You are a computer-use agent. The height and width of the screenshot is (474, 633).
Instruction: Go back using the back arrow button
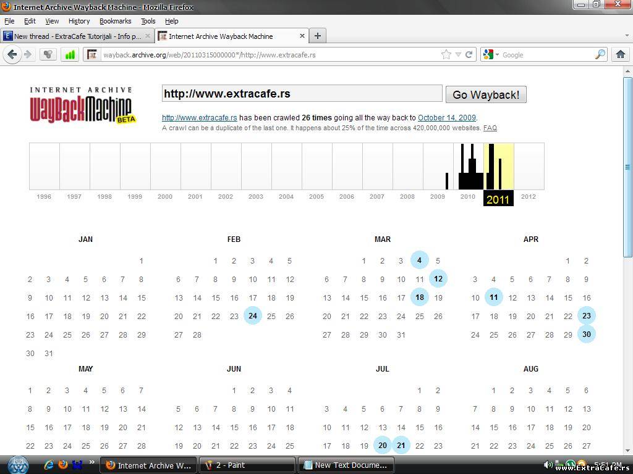click(12, 54)
